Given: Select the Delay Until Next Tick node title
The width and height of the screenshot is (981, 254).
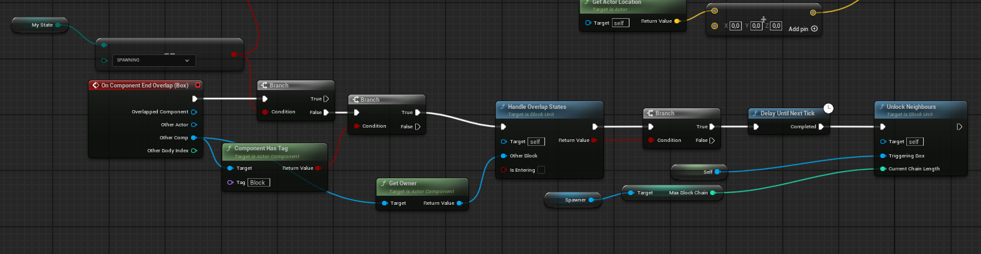Looking at the screenshot, I should tap(787, 113).
